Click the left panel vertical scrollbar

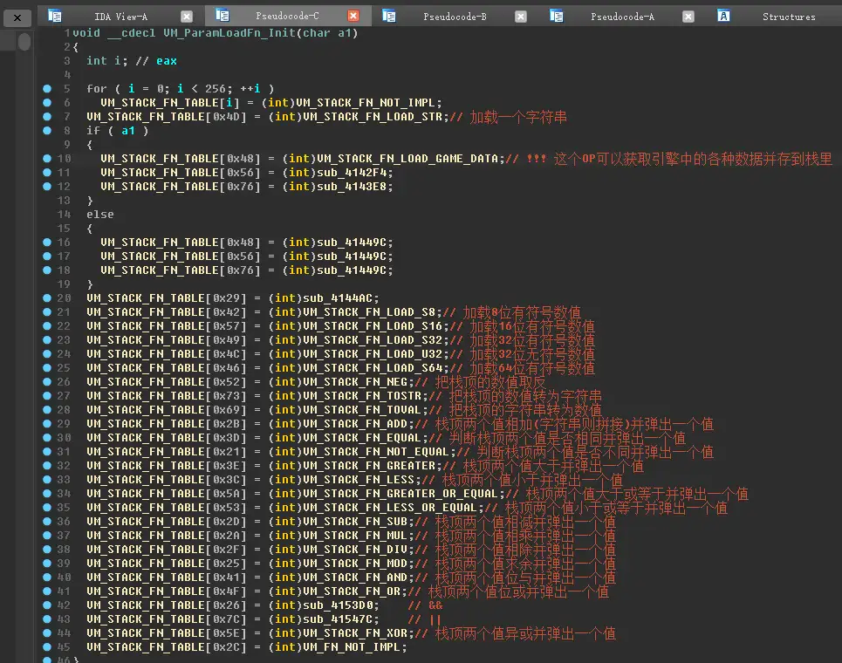pyautogui.click(x=24, y=42)
